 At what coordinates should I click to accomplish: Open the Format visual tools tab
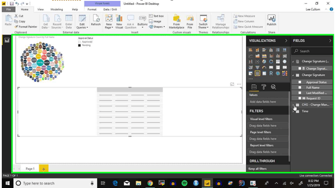click(x=92, y=9)
